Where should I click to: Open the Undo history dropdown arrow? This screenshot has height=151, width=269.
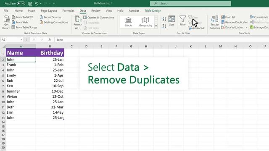click(x=41, y=3)
